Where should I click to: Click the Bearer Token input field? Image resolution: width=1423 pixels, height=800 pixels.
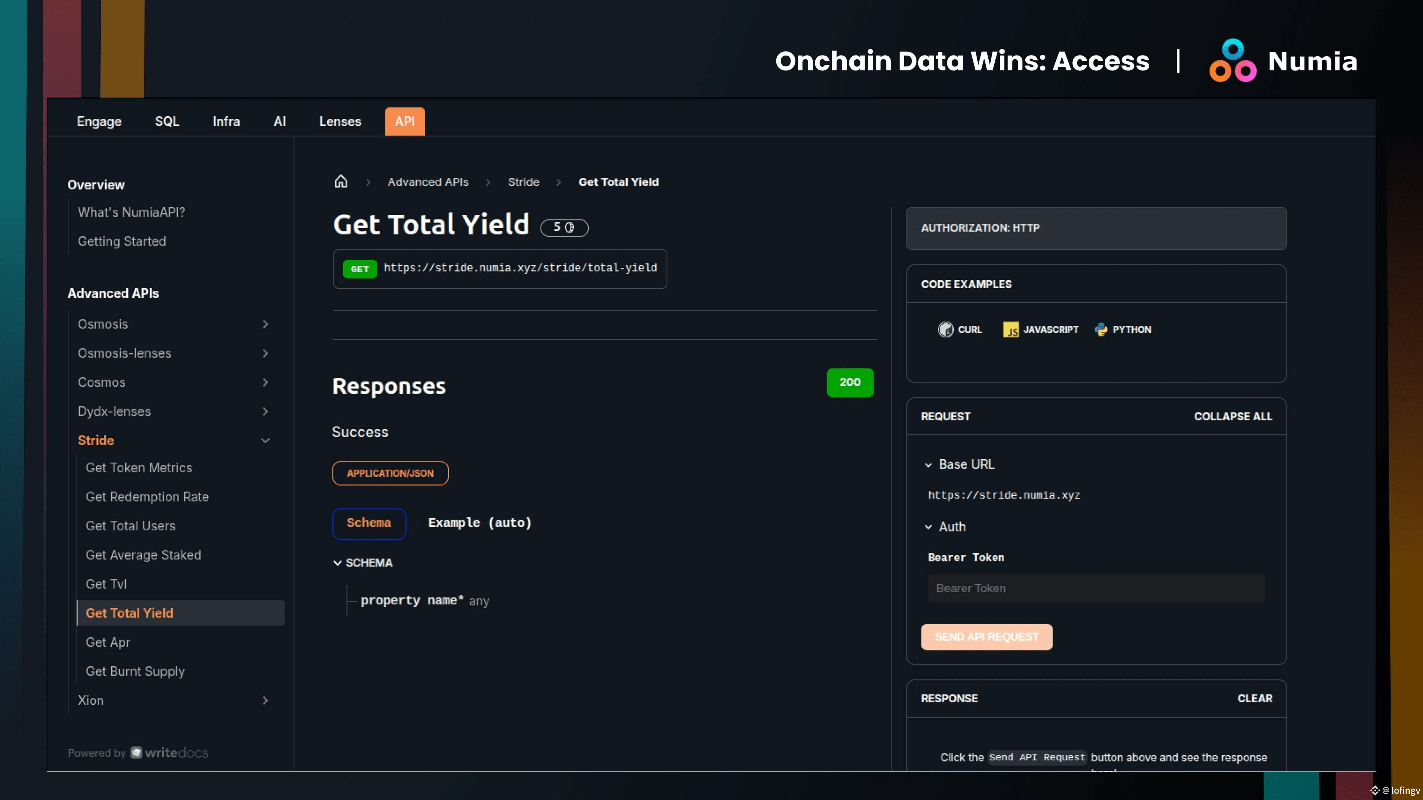(1096, 588)
